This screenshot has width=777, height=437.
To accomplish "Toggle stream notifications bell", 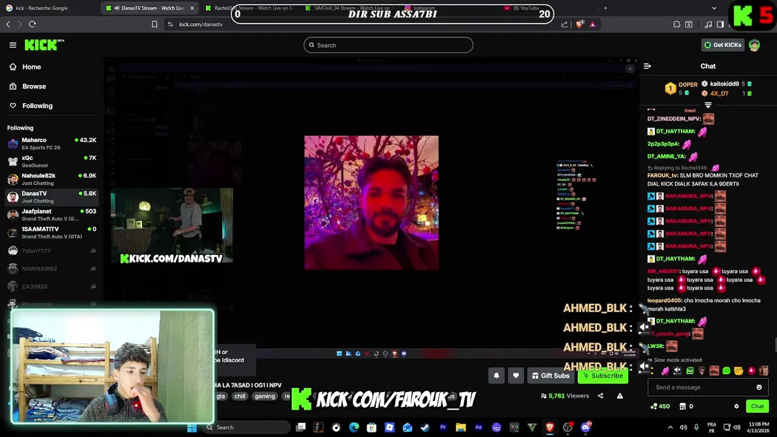I will point(496,376).
